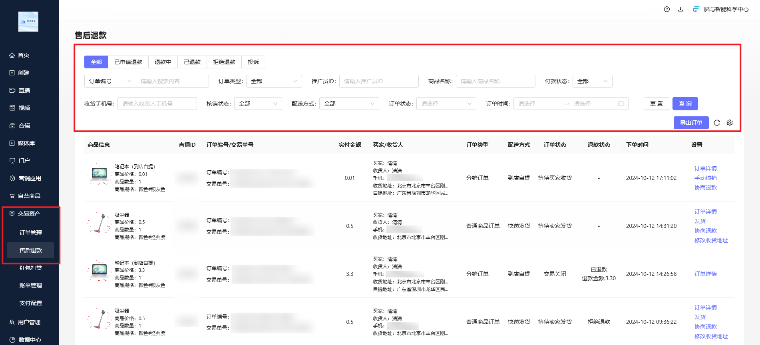Image resolution: width=760 pixels, height=345 pixels.
Task: Open 媒体库 in the sidebar
Action: pos(26,143)
